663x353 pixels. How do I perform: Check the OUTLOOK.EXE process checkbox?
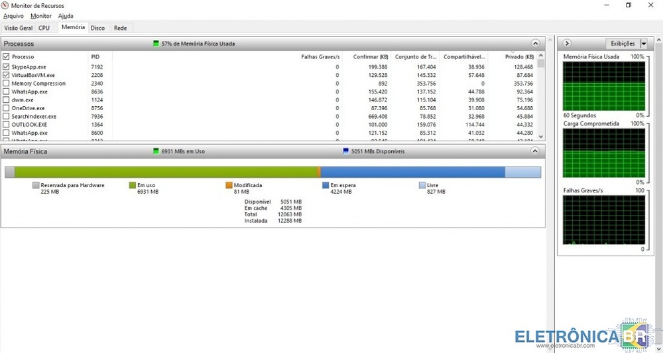(7, 125)
